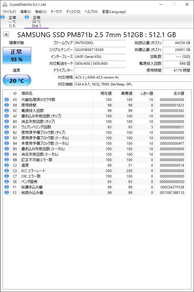Screen dimensions: 194x292
Task: Click status orb for F1 総書き込み量
Action: 7,187
